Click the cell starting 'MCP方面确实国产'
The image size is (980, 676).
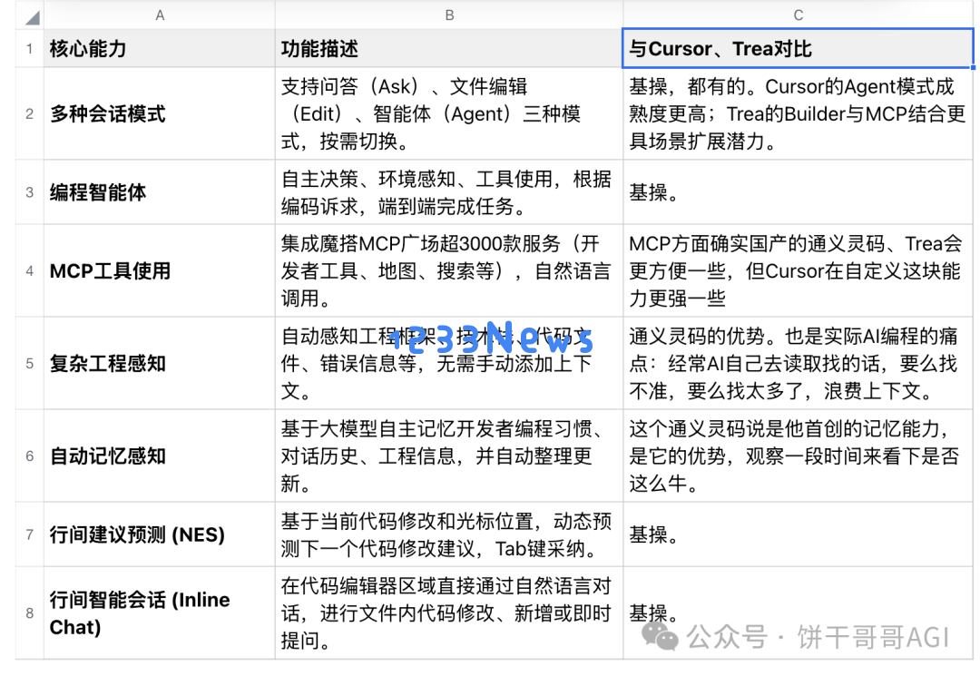(799, 271)
